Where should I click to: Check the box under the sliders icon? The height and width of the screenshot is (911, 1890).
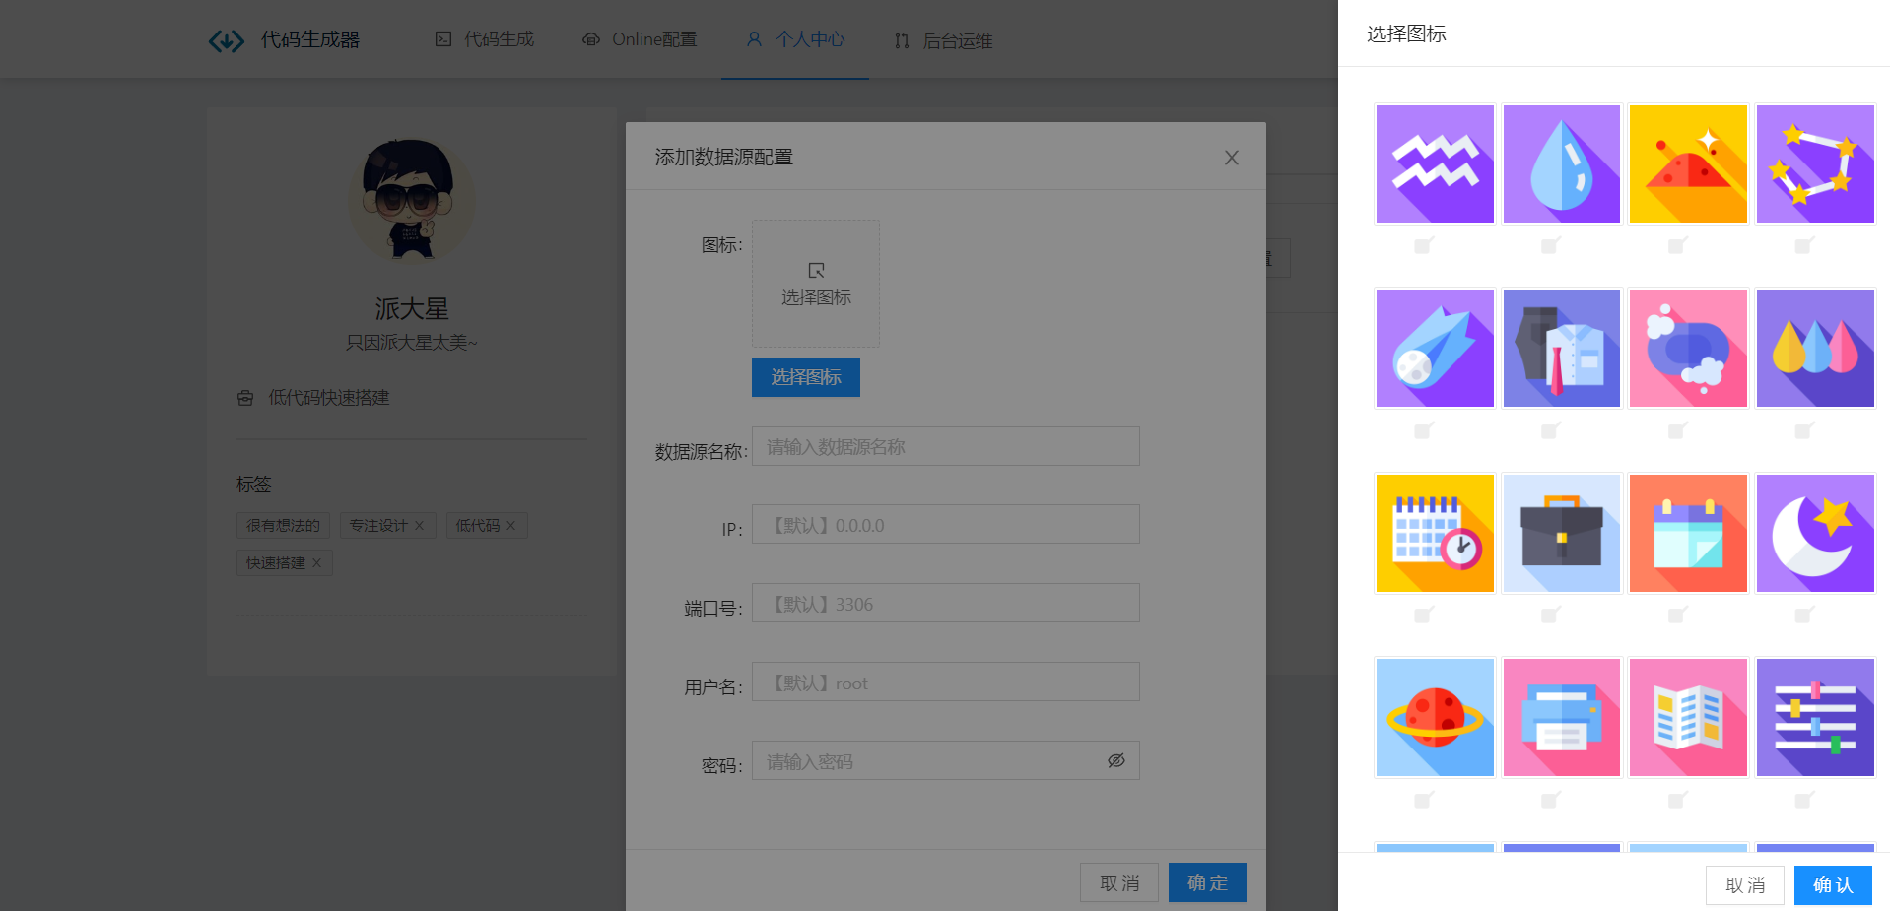coord(1804,800)
